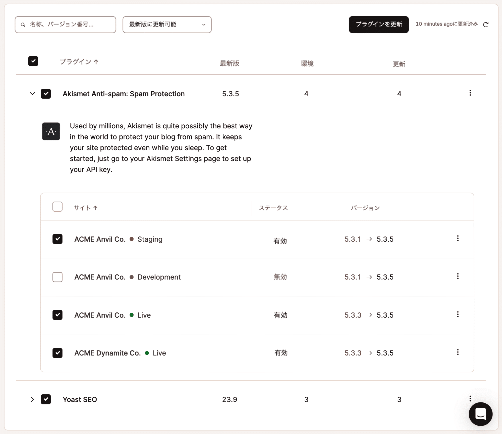Click the 更新 column header
Screen dimensions: 502x434
point(399,64)
